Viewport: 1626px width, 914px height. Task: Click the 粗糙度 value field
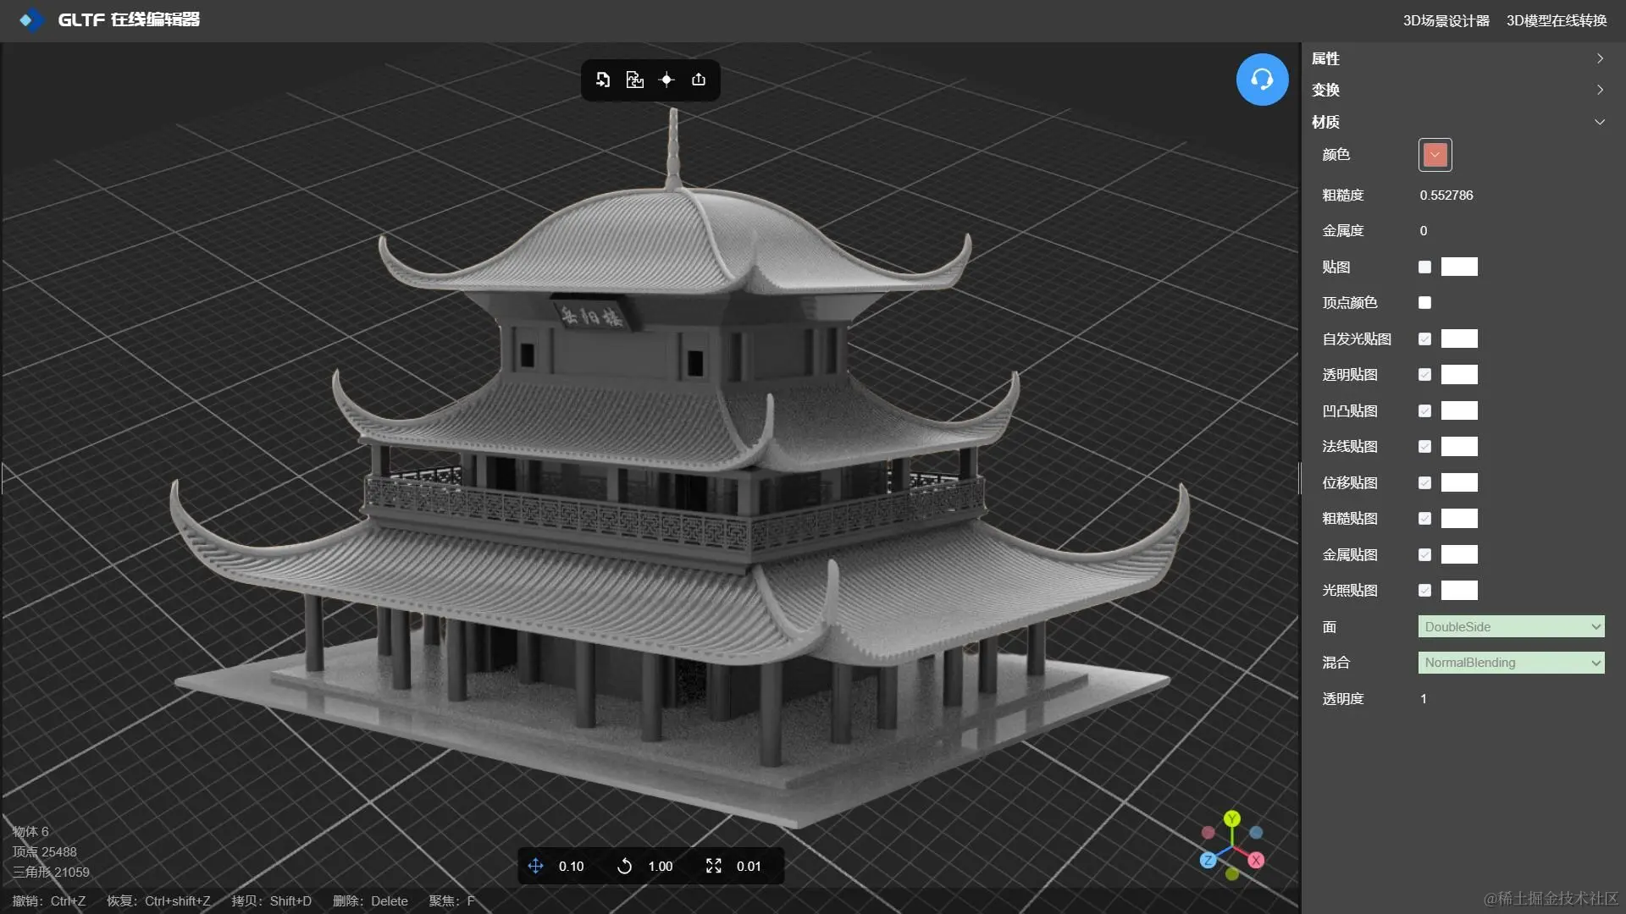coord(1446,195)
